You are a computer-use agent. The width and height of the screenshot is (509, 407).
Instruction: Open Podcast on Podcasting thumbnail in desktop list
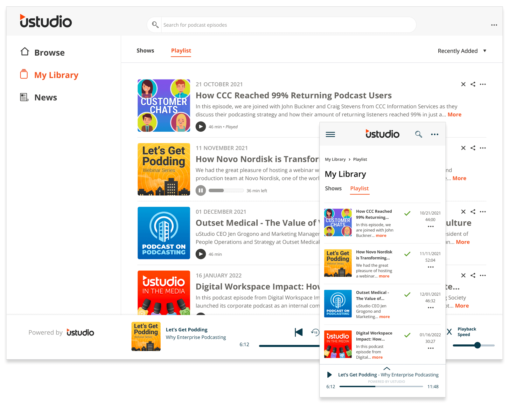[x=164, y=233]
